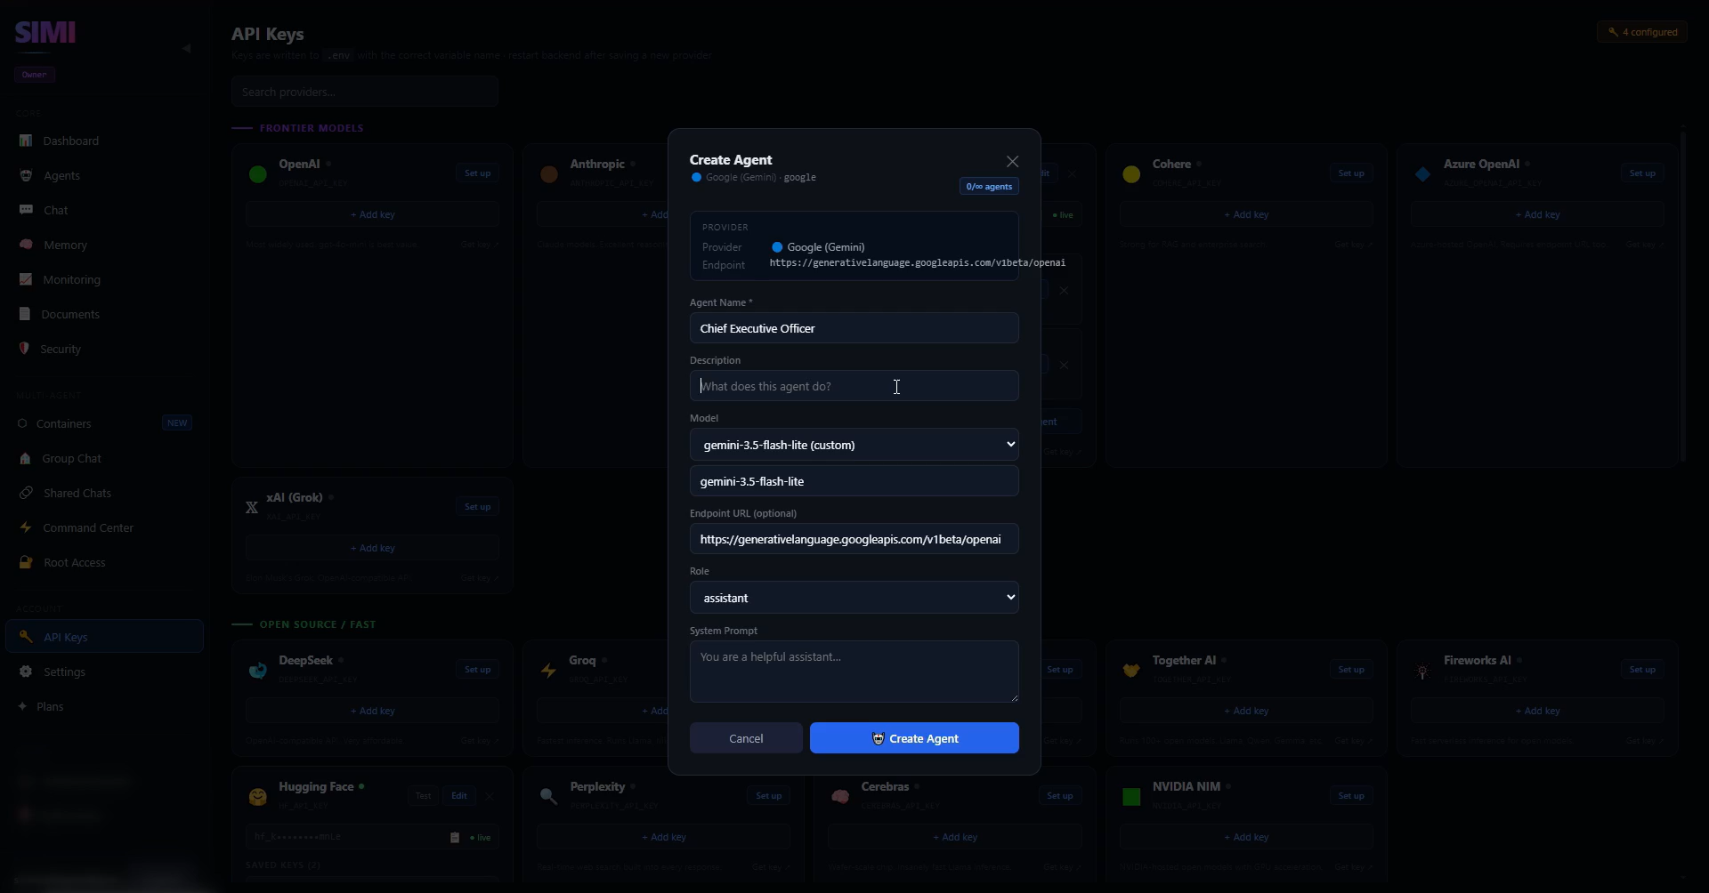Click the NVIDIA NIM green logo
The width and height of the screenshot is (1709, 893).
[1131, 797]
